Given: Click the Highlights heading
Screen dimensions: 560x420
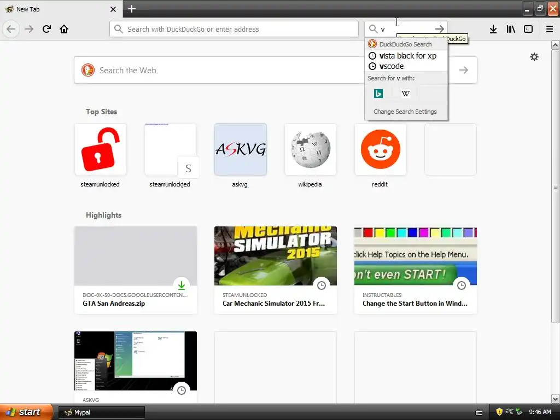Looking at the screenshot, I should 103,215.
